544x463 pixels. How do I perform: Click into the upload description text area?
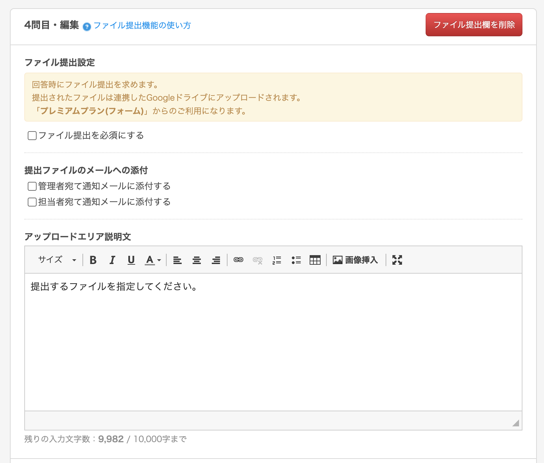273,342
